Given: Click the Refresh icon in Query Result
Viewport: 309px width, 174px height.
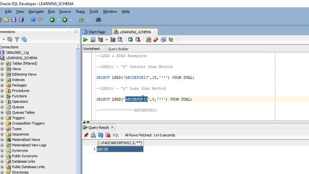Looking at the screenshot, I should 100,135.
